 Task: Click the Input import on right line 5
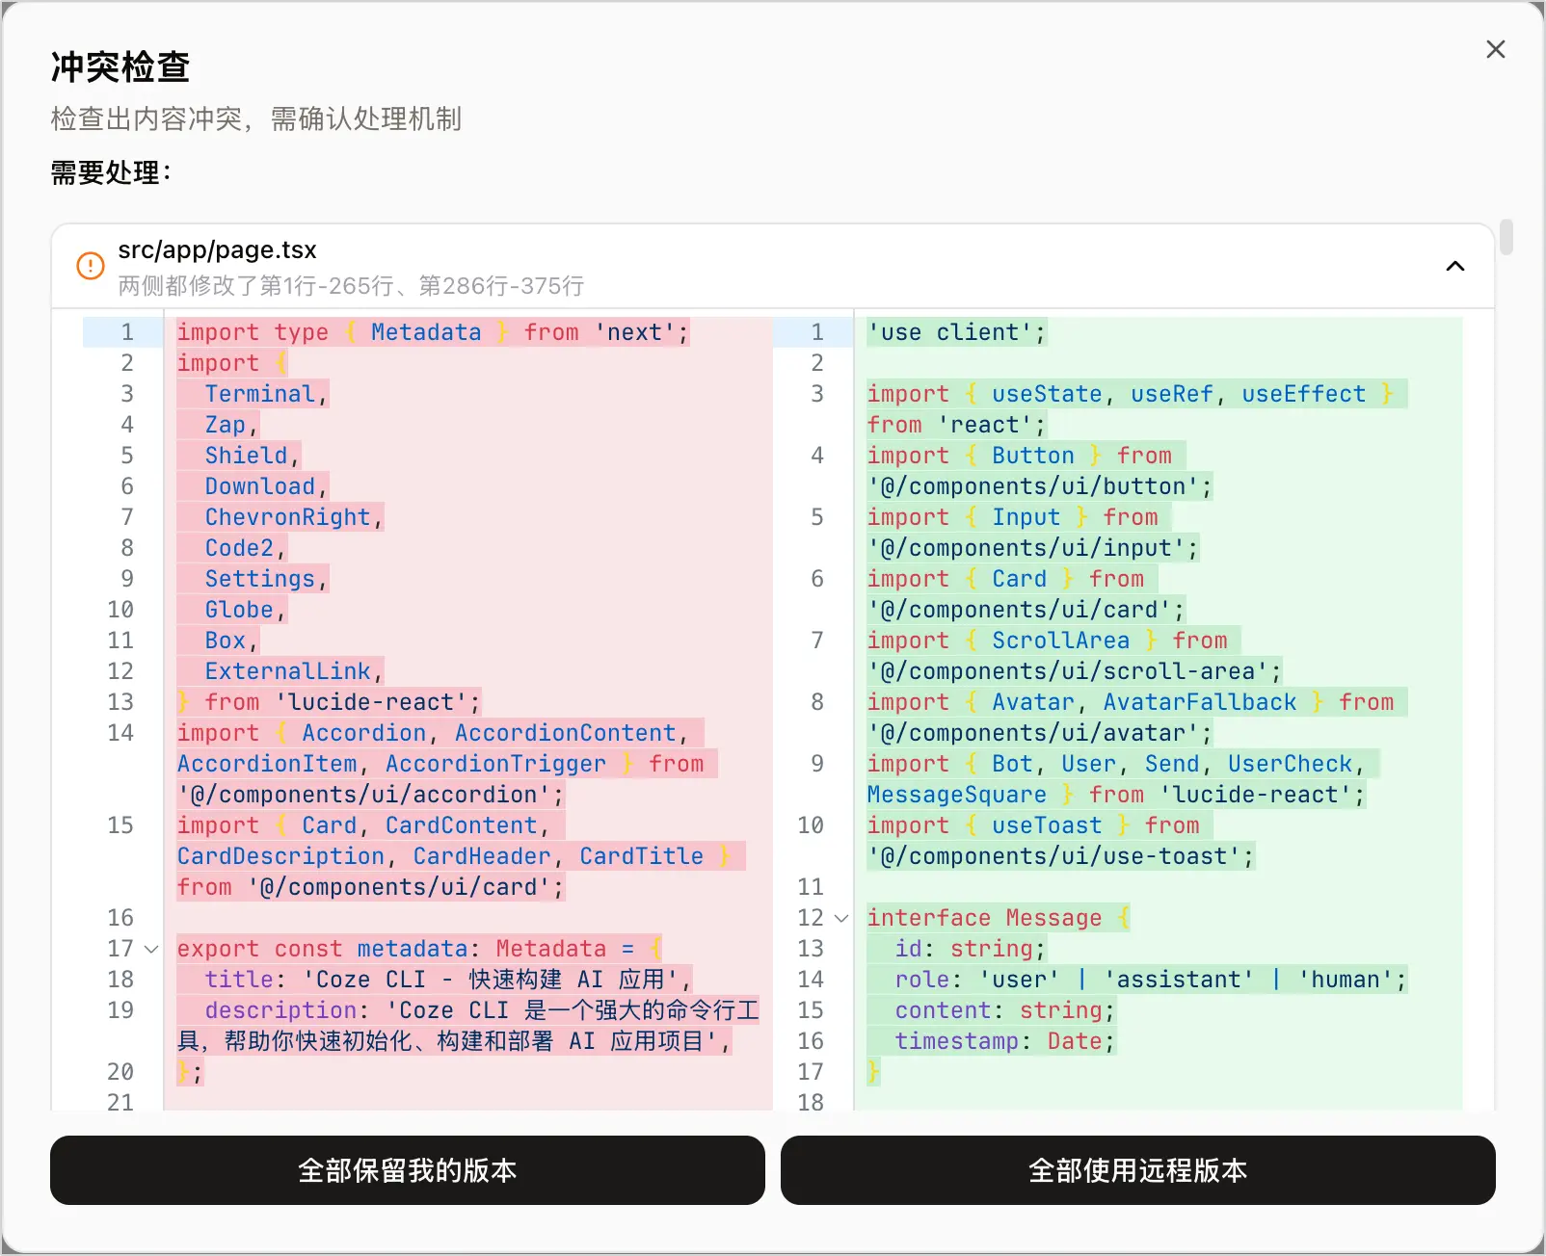(1026, 517)
